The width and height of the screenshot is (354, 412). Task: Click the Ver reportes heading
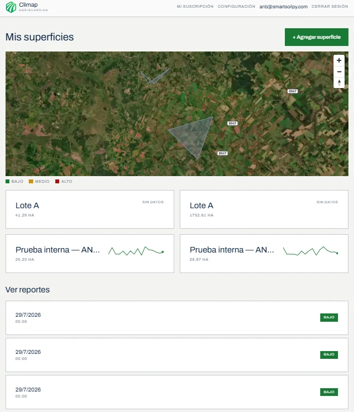tap(28, 290)
